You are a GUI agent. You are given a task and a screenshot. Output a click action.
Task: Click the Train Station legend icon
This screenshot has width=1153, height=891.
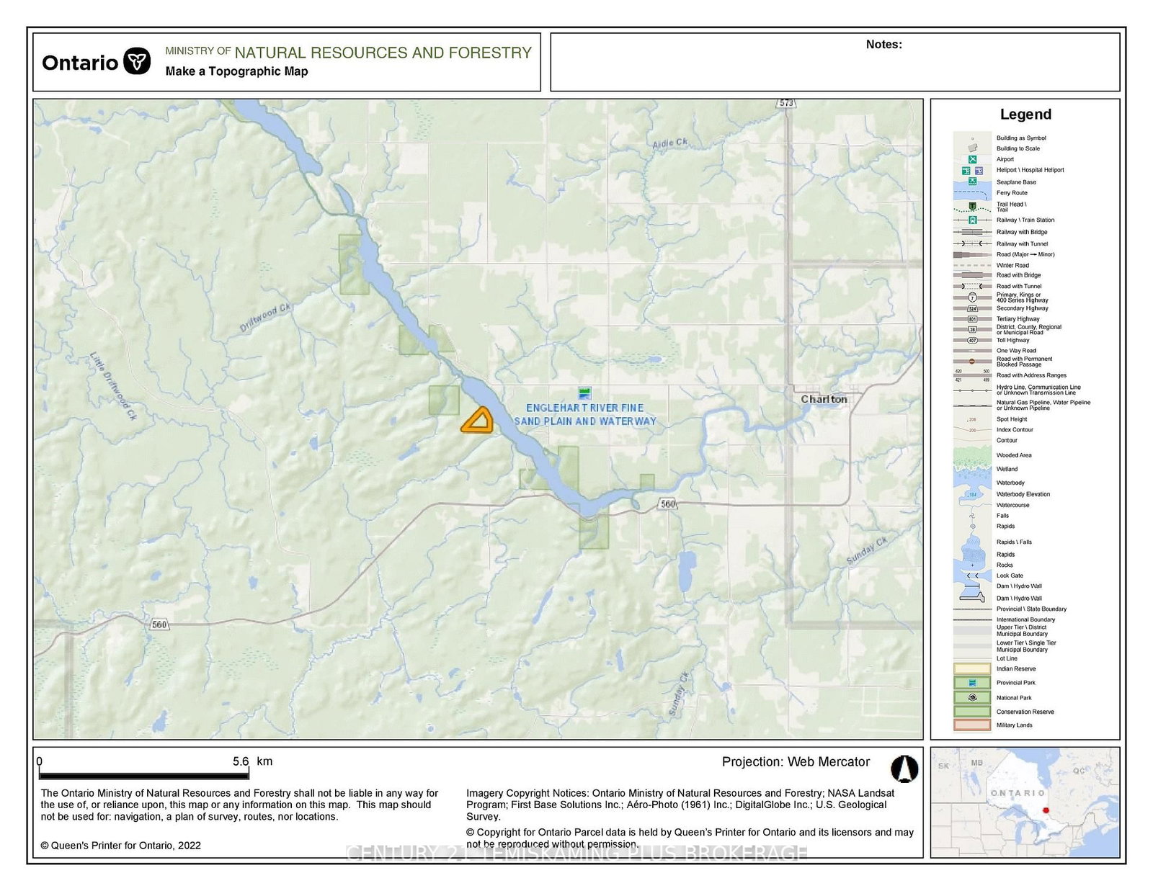(972, 220)
